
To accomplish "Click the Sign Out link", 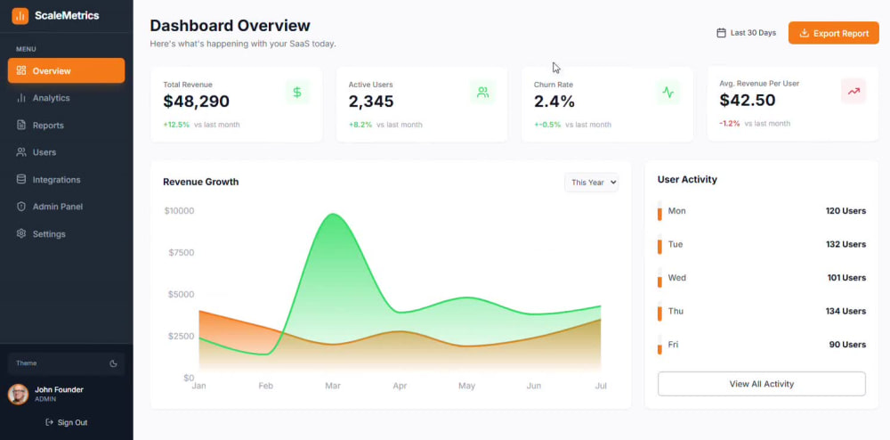I will click(67, 422).
